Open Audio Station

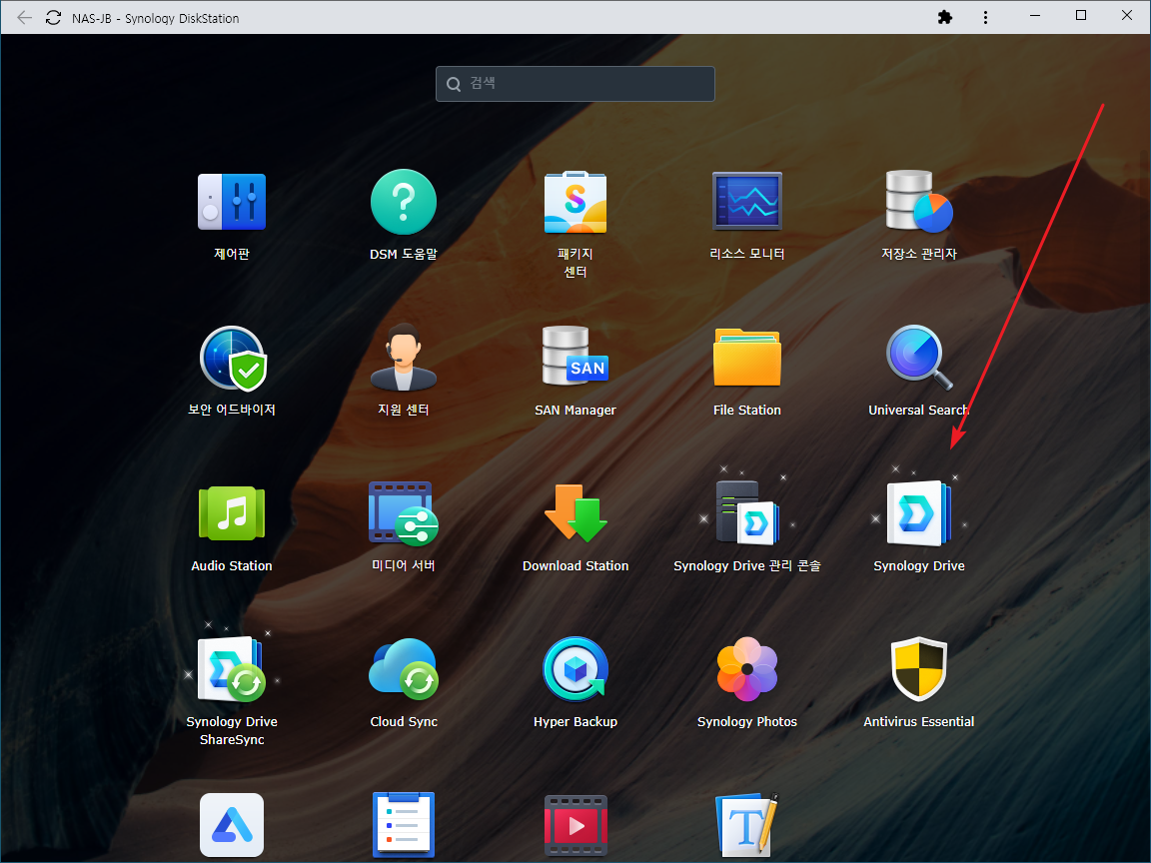(x=232, y=513)
